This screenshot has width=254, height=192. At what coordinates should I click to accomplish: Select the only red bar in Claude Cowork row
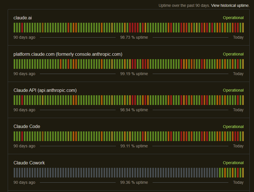(x=238, y=173)
